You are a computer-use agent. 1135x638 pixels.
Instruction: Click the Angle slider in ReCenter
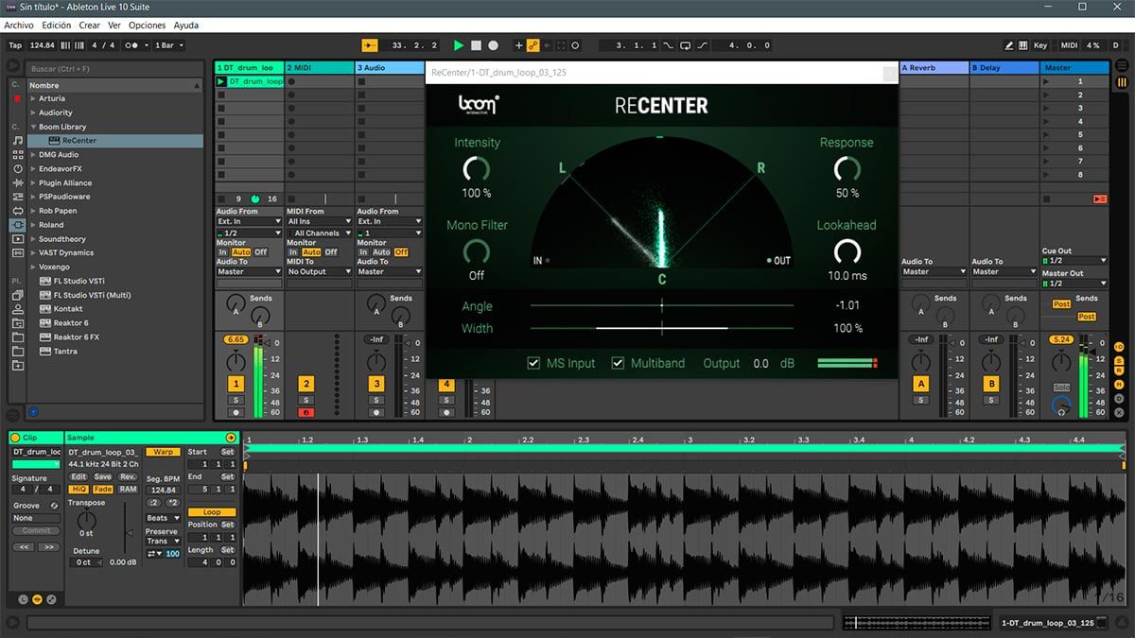tap(662, 305)
